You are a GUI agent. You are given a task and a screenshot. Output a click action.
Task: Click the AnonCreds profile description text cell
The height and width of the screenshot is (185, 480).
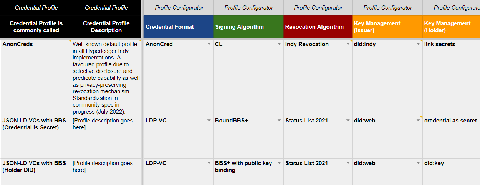pyautogui.click(x=106, y=77)
